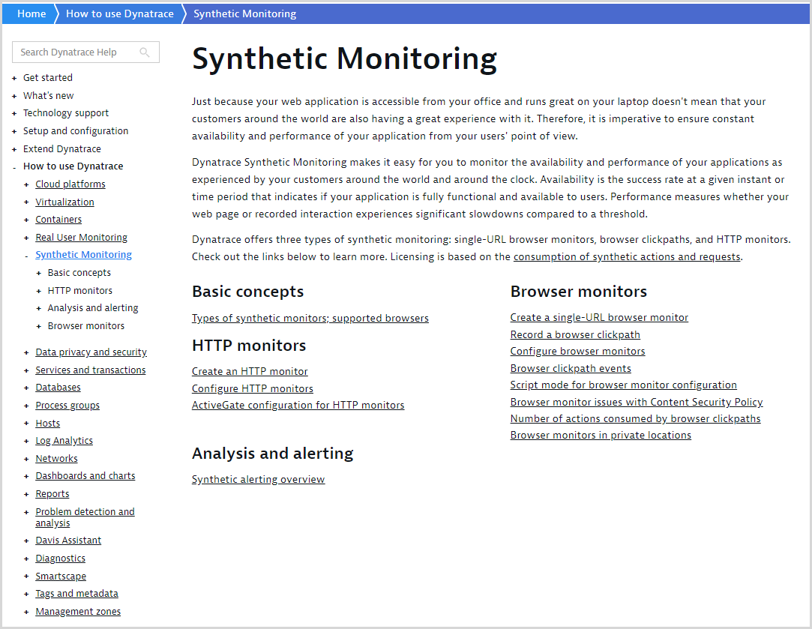
Task: Expand the Cloud platforms node
Action: (x=26, y=185)
